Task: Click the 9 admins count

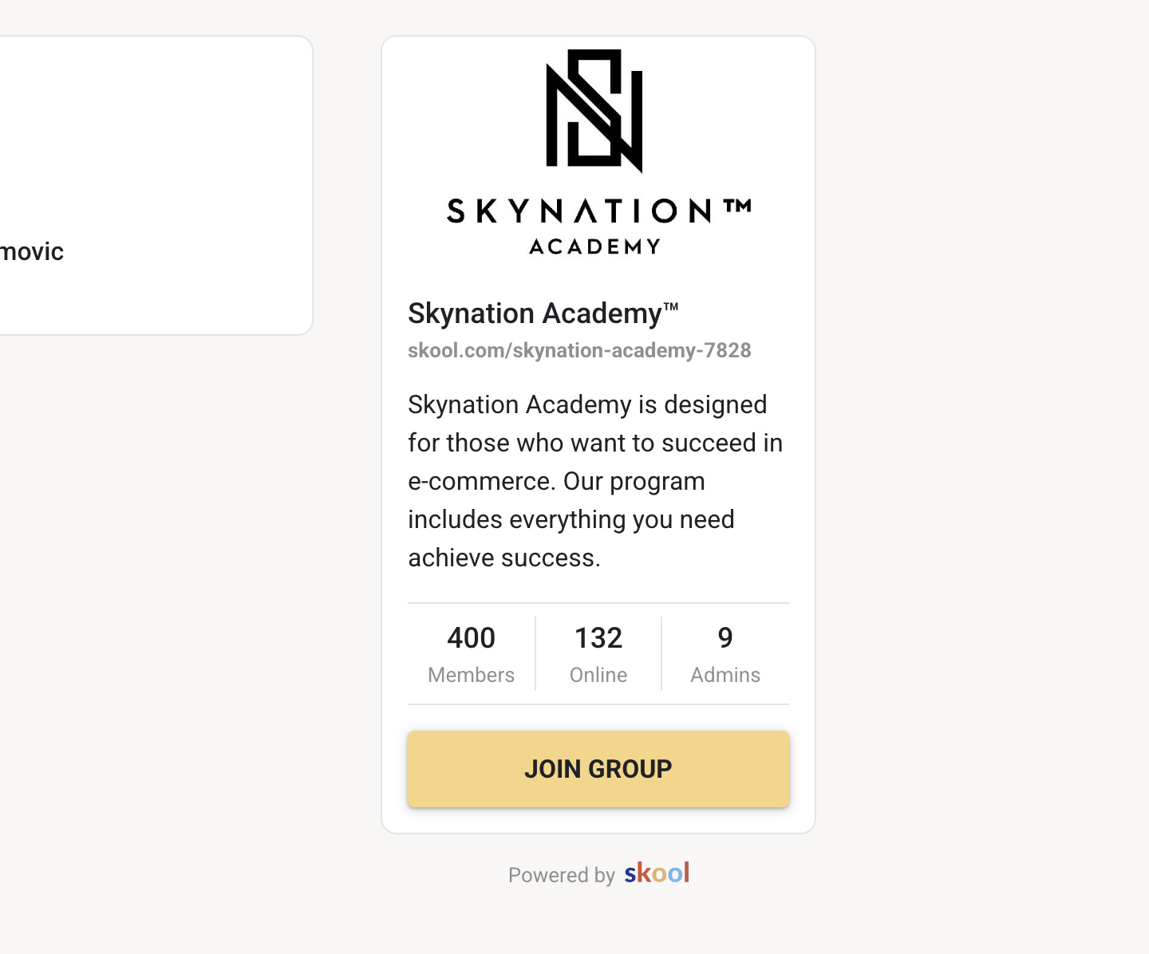Action: pyautogui.click(x=725, y=638)
